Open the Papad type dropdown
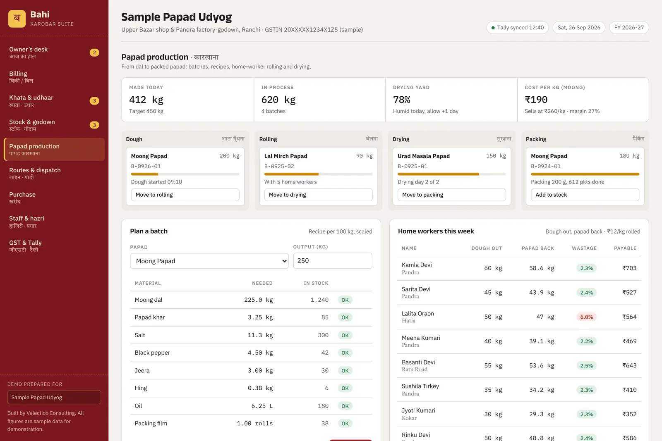The width and height of the screenshot is (662, 441). click(209, 261)
